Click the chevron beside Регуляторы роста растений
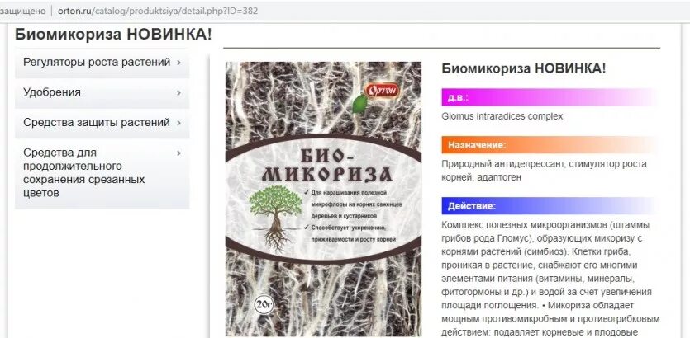690x338 pixels. click(178, 63)
